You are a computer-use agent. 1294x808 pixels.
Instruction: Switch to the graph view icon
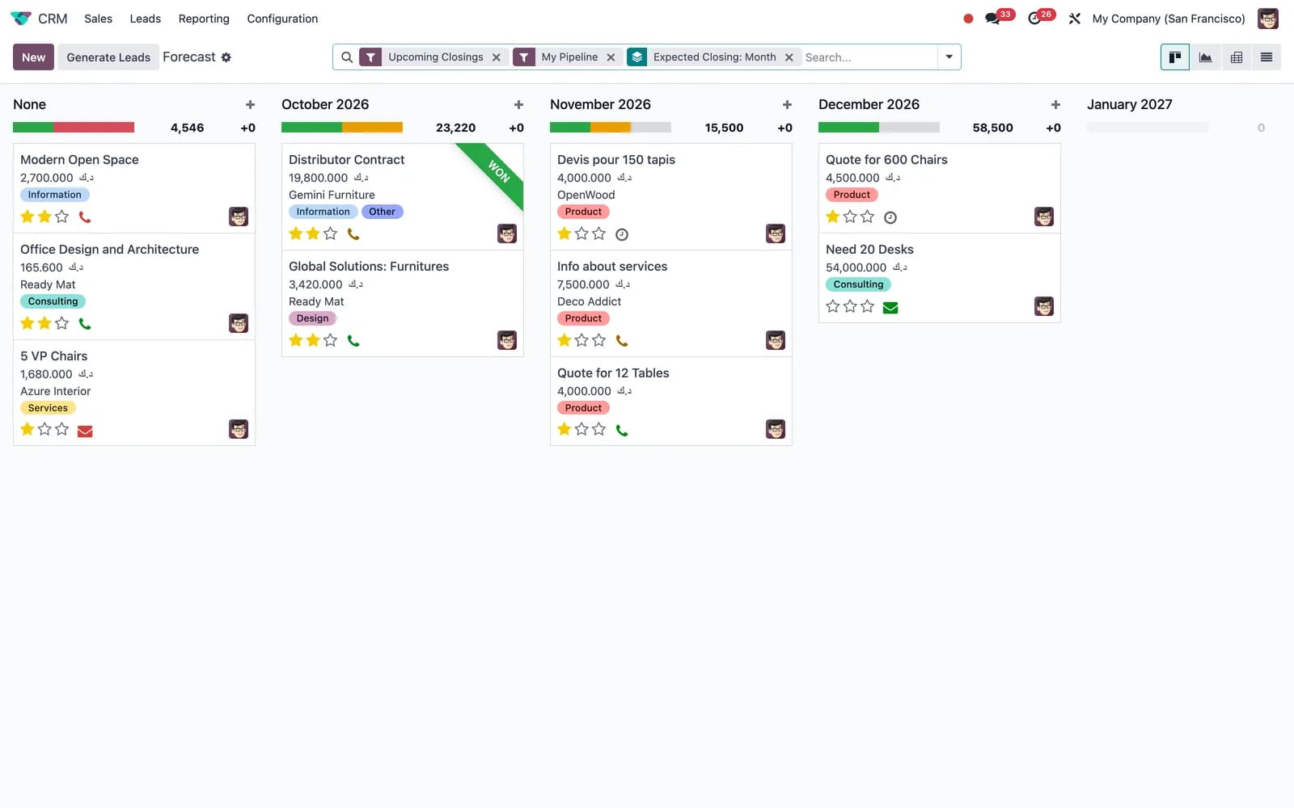pos(1205,57)
